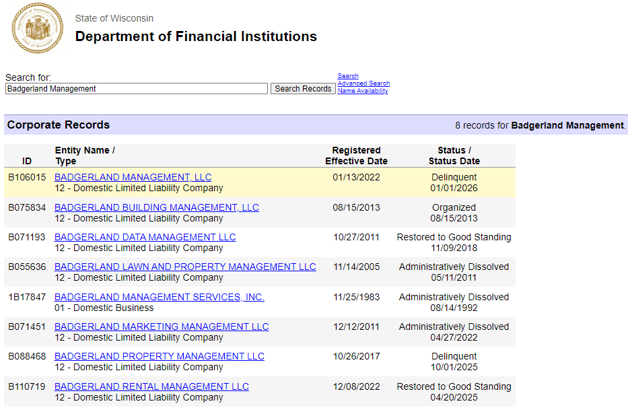
Task: Open the Advanced Search link
Action: [x=363, y=83]
